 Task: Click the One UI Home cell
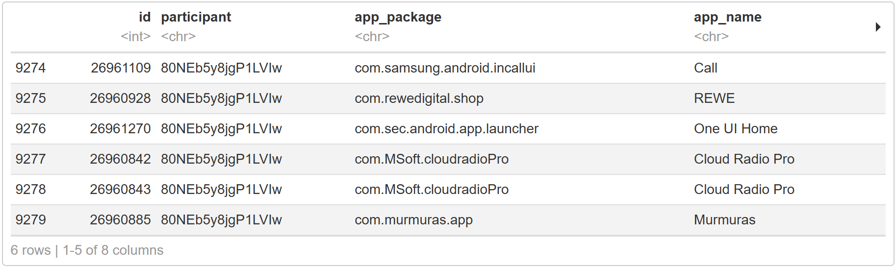(736, 129)
